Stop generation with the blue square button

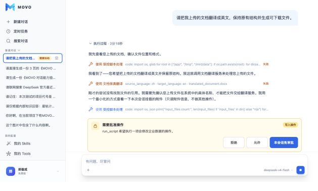300,170
